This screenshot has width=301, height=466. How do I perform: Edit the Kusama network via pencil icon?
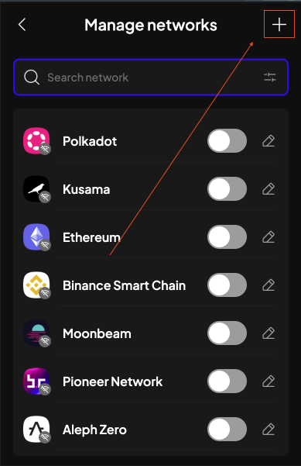coord(269,189)
